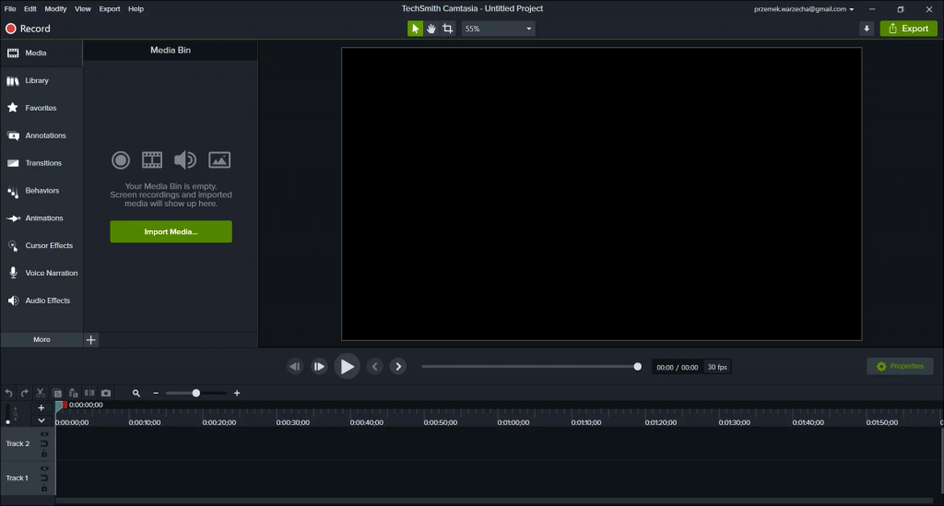
Task: Click the timeline zoom slider handle
Action: (x=195, y=393)
